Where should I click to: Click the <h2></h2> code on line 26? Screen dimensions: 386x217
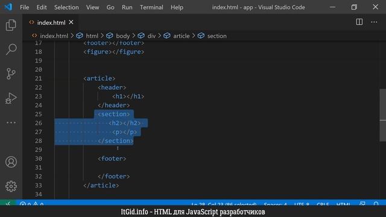[x=125, y=123]
